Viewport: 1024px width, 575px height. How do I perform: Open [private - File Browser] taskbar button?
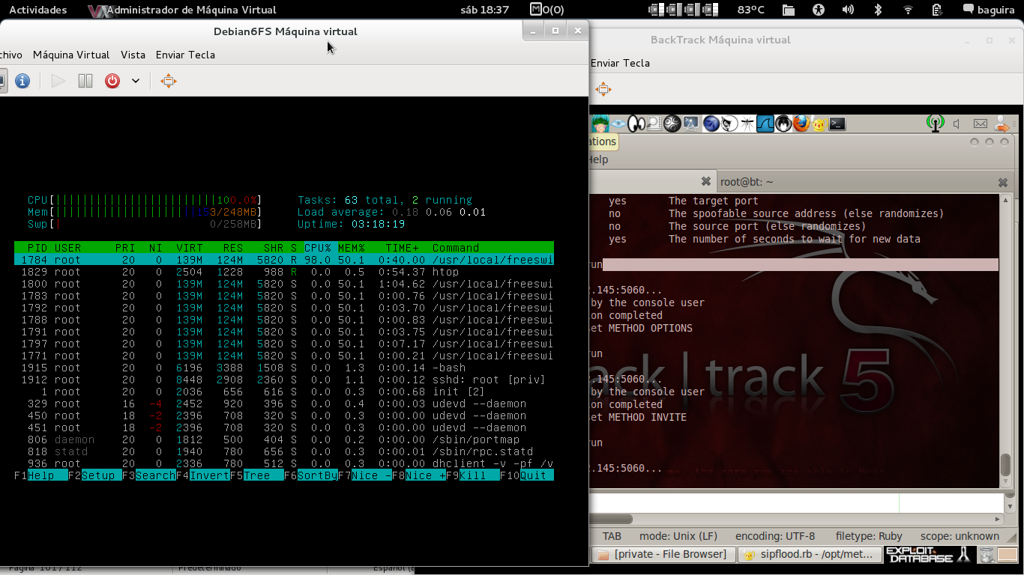663,555
